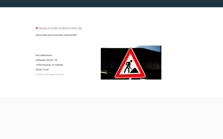Click the construction warning sign image

(x=131, y=63)
